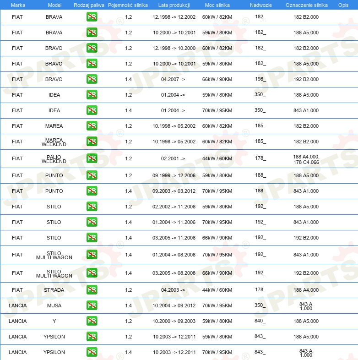
Task: Click fuel icon in MAREA WEEKEND row
Action: (x=92, y=142)
